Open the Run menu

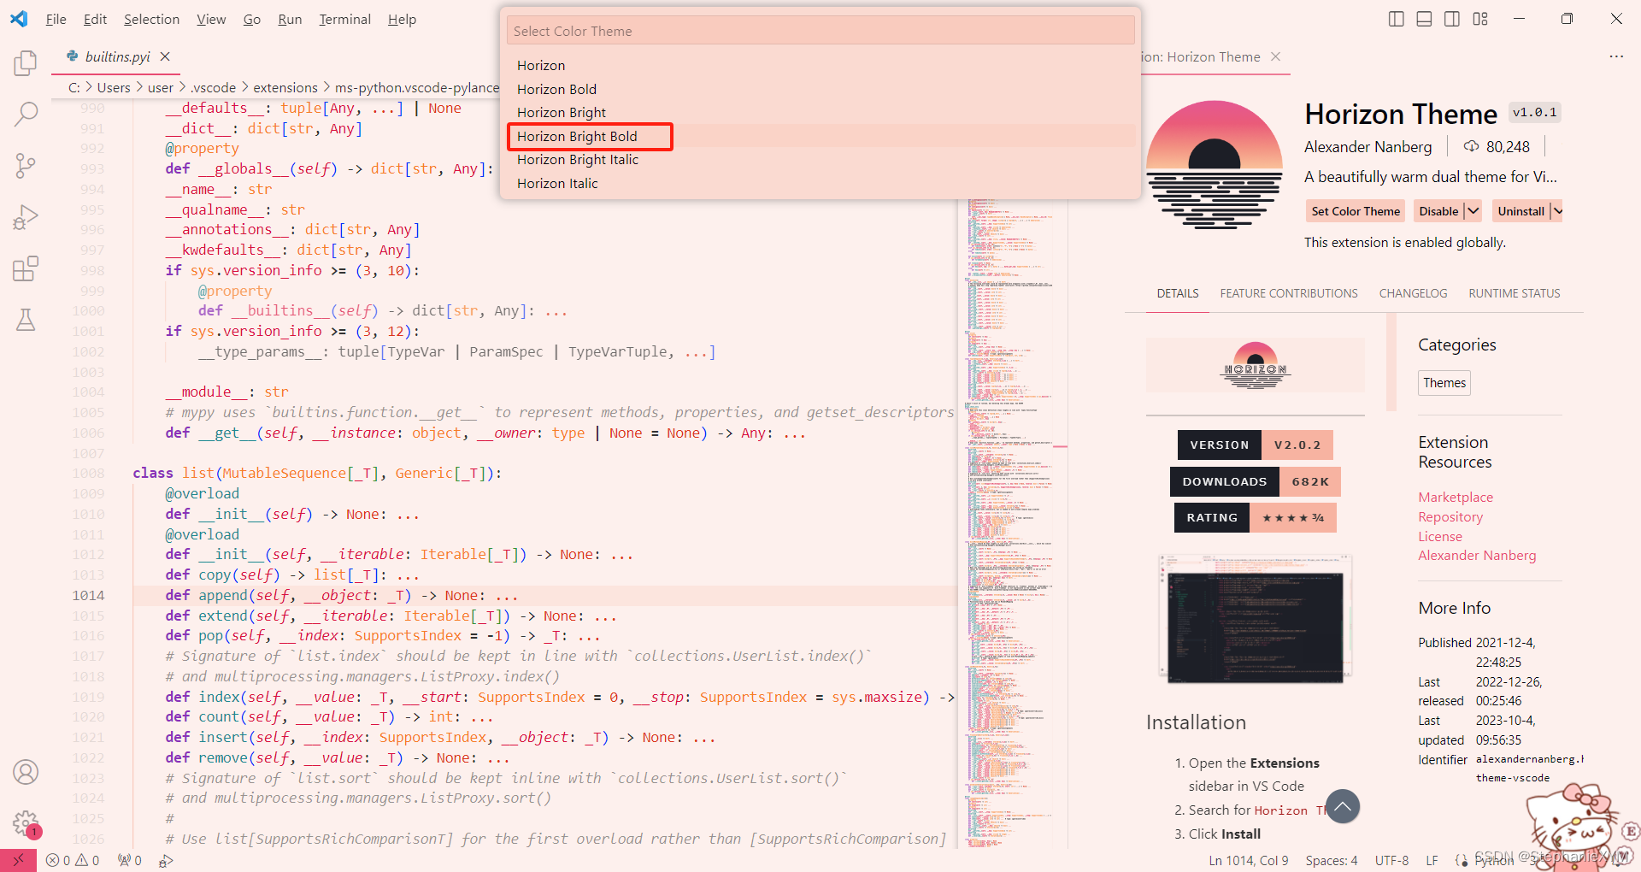tap(290, 19)
